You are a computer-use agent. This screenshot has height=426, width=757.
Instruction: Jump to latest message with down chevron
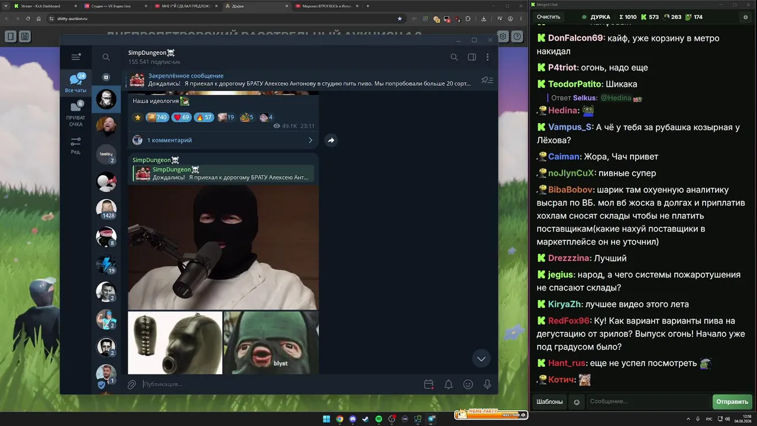481,359
